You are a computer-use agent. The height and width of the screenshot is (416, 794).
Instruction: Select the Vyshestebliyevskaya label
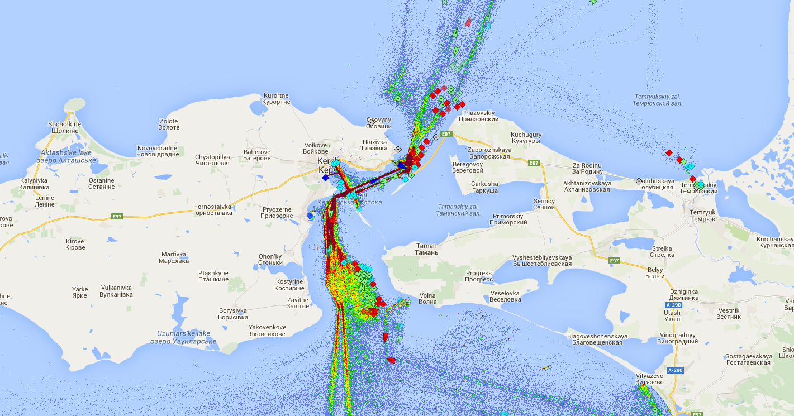pyautogui.click(x=542, y=260)
